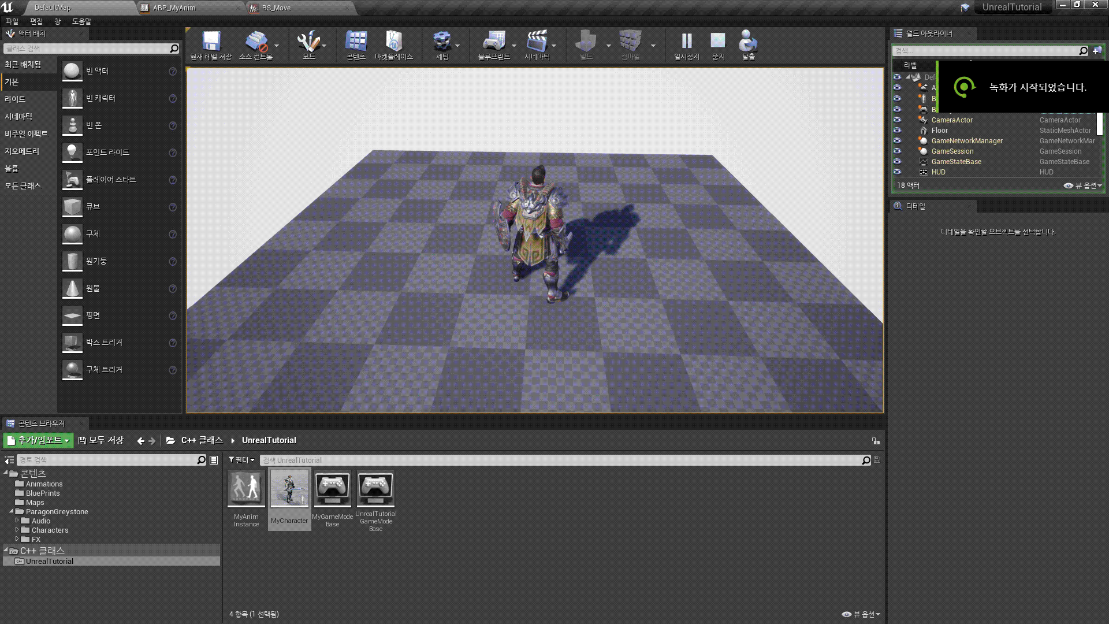This screenshot has width=1109, height=624.
Task: Open the 소스 컨트롤 toolbar icon
Action: [x=256, y=45]
